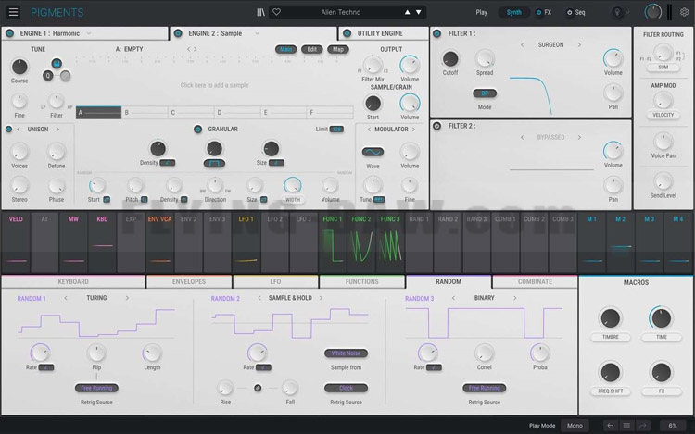Click the Rise/Fall link icon in Random 2
Screen dimensions: 695x434
pos(258,388)
